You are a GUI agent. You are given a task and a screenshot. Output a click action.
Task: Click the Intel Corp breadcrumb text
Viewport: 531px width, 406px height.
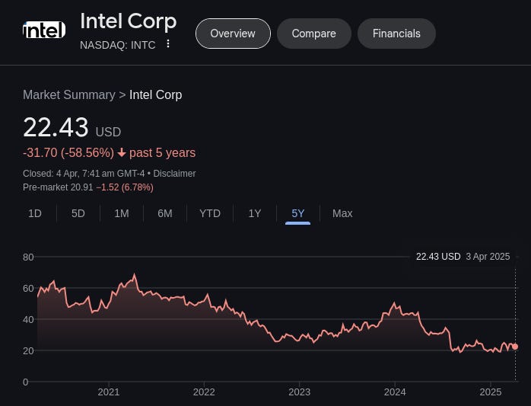click(156, 95)
